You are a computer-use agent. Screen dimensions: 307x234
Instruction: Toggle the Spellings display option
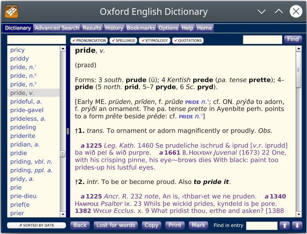(123, 41)
